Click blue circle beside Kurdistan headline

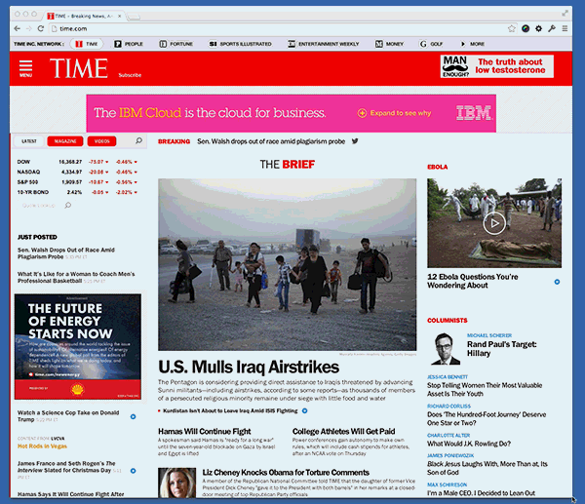304,410
